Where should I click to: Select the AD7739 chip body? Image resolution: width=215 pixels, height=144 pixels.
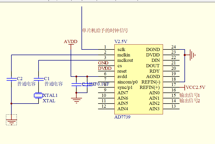click(139, 79)
